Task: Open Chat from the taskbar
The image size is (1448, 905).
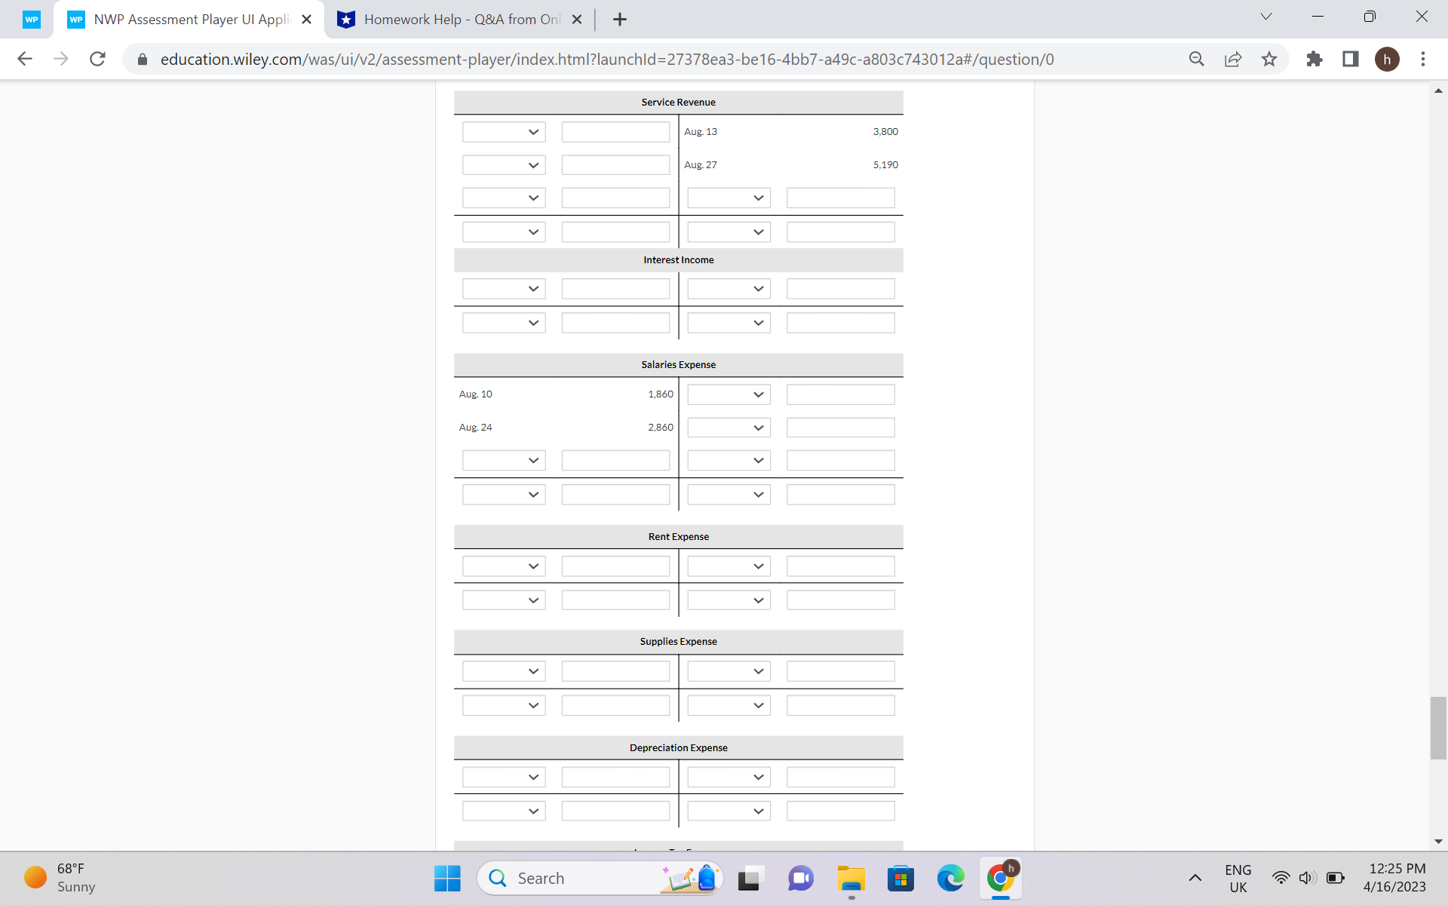Action: (x=801, y=878)
